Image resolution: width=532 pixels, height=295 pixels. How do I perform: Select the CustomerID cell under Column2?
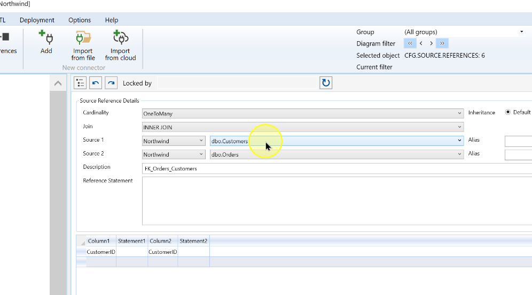coord(163,252)
